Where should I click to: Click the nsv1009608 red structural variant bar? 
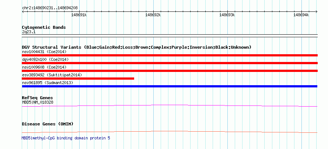pyautogui.click(x=170, y=71)
